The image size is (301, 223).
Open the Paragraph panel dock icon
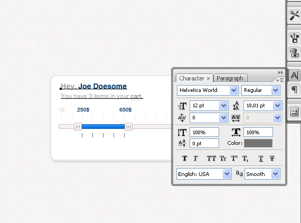pyautogui.click(x=294, y=90)
